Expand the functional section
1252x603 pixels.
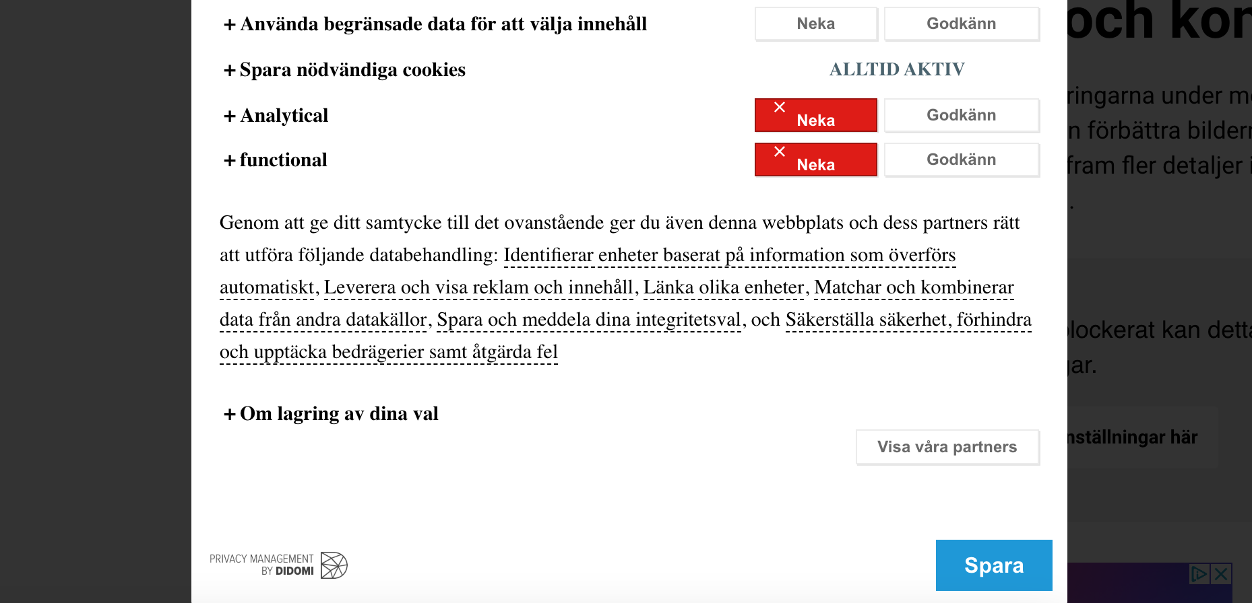pyautogui.click(x=276, y=160)
